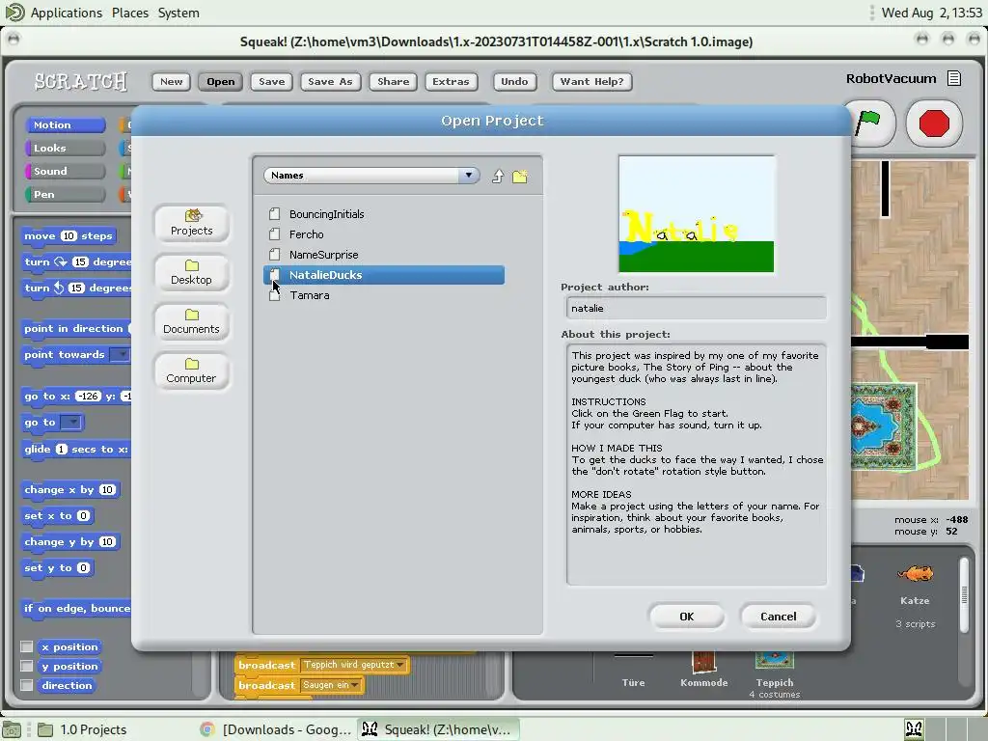The image size is (988, 741).
Task: Open the go to block dropdown
Action: coord(71,423)
